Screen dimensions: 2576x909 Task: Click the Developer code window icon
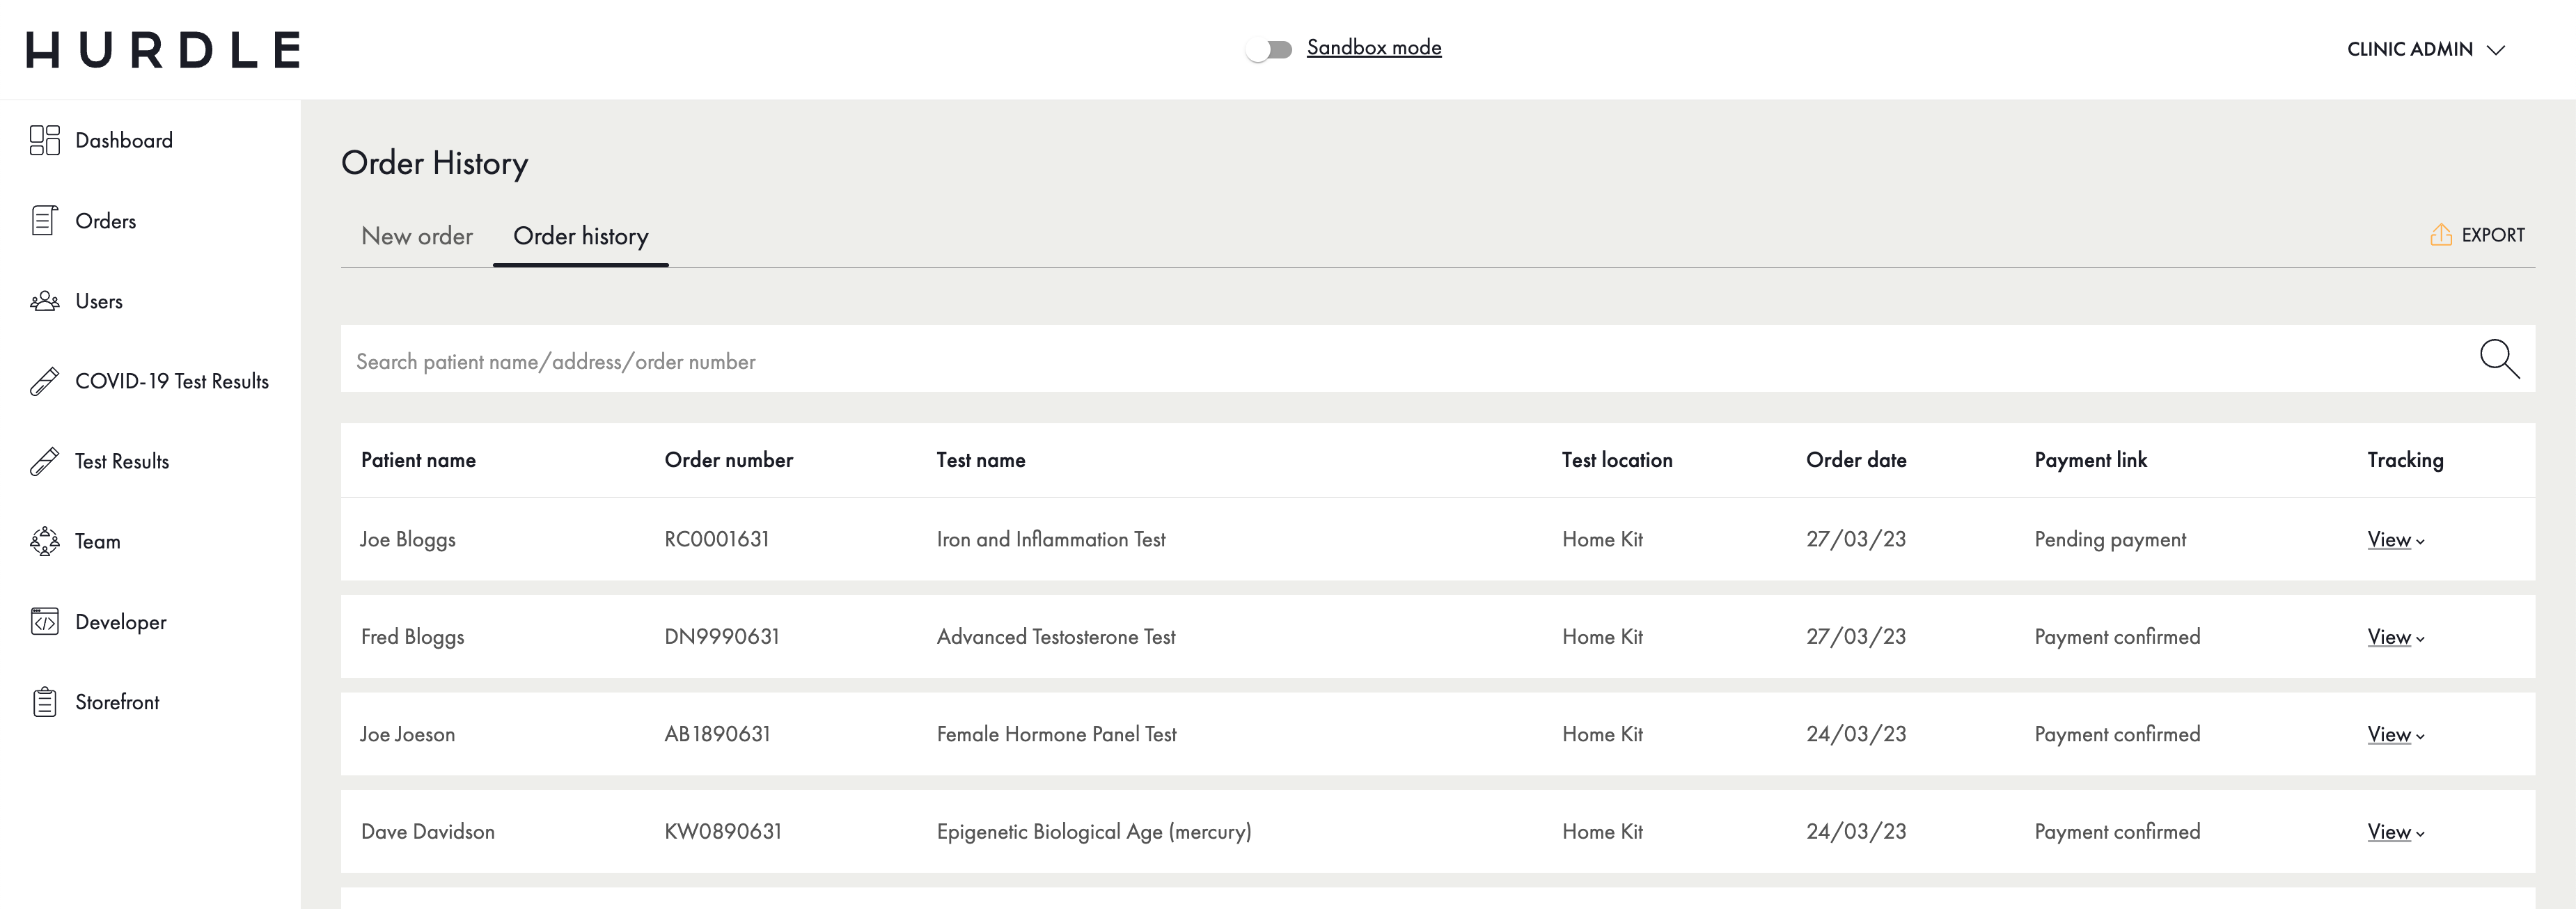pyautogui.click(x=44, y=622)
